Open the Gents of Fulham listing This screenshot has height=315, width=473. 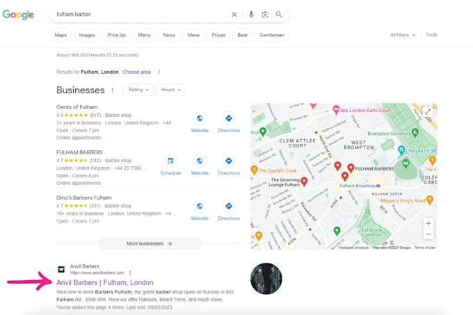click(x=77, y=107)
